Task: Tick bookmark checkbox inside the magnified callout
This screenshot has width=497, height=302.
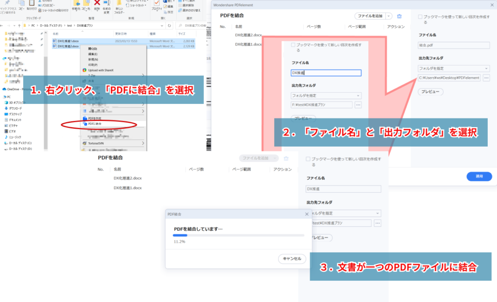Action: tap(293, 45)
